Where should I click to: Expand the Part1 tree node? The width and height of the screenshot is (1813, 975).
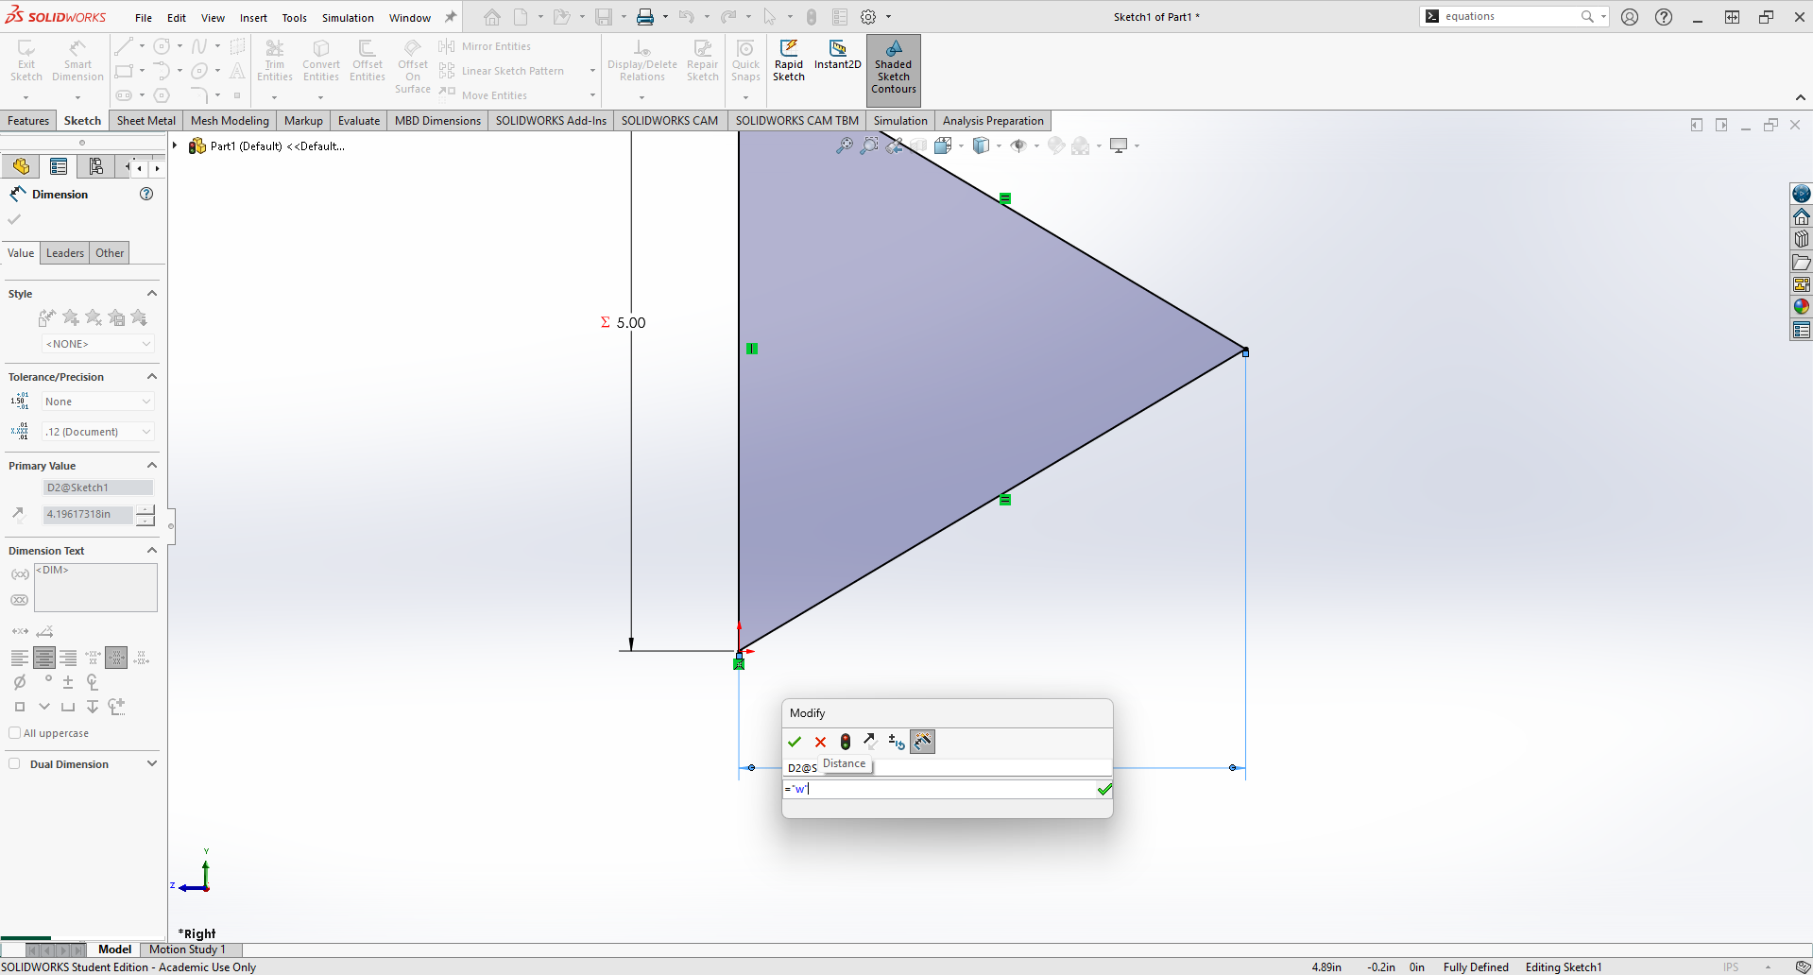point(175,145)
